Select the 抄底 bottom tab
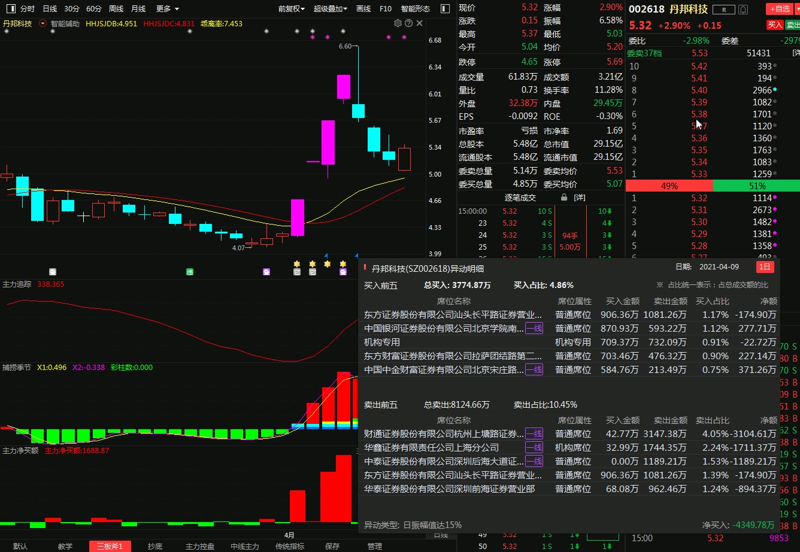 point(155,546)
